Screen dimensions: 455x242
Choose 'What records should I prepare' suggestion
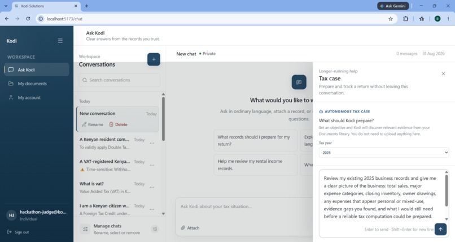click(x=255, y=140)
